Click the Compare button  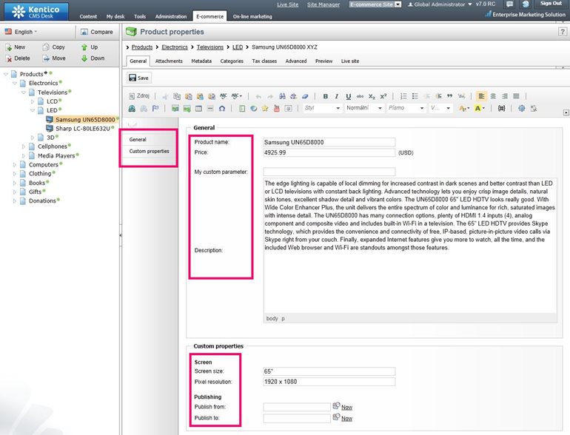coord(97,32)
